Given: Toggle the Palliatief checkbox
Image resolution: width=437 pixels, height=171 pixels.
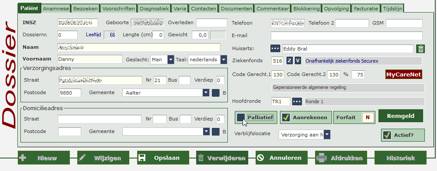Looking at the screenshot, I should coord(241,117).
